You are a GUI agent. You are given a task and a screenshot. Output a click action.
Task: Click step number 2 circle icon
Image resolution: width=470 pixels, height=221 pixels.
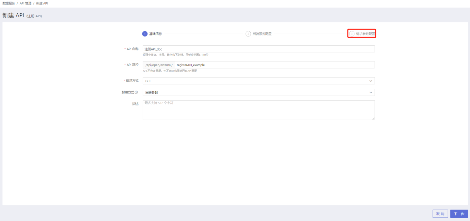pos(248,34)
